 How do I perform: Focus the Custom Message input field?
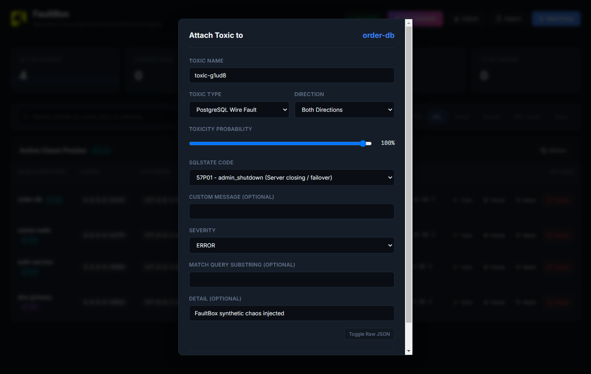pyautogui.click(x=292, y=211)
